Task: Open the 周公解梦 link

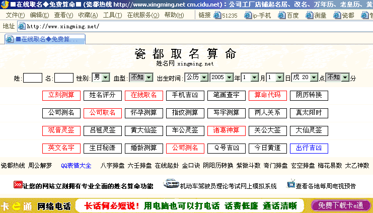Action: 40,166
